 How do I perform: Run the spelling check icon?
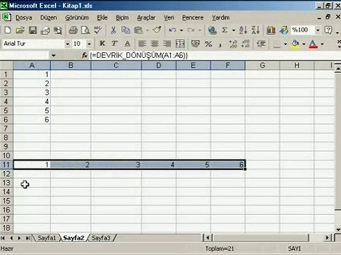pos(98,30)
